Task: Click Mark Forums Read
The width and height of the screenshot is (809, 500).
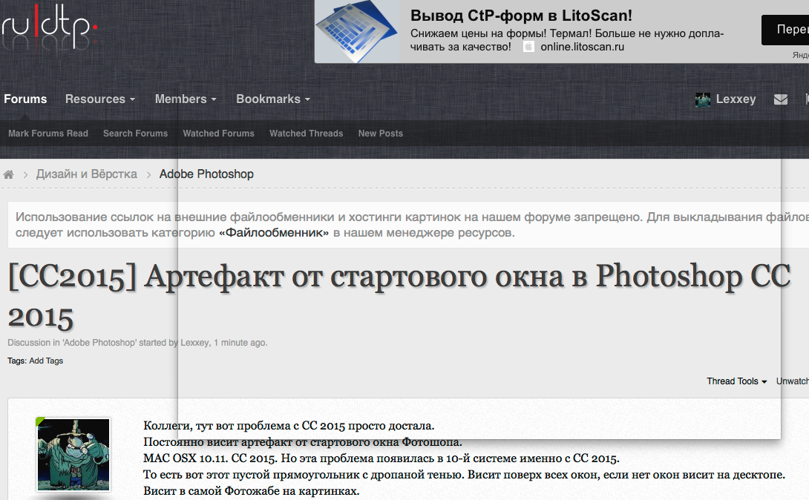Action: tap(48, 134)
